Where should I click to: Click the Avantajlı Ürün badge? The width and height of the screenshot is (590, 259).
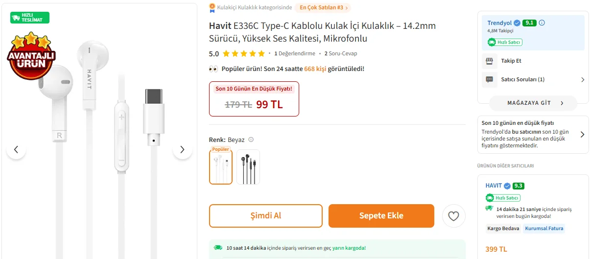pos(31,55)
